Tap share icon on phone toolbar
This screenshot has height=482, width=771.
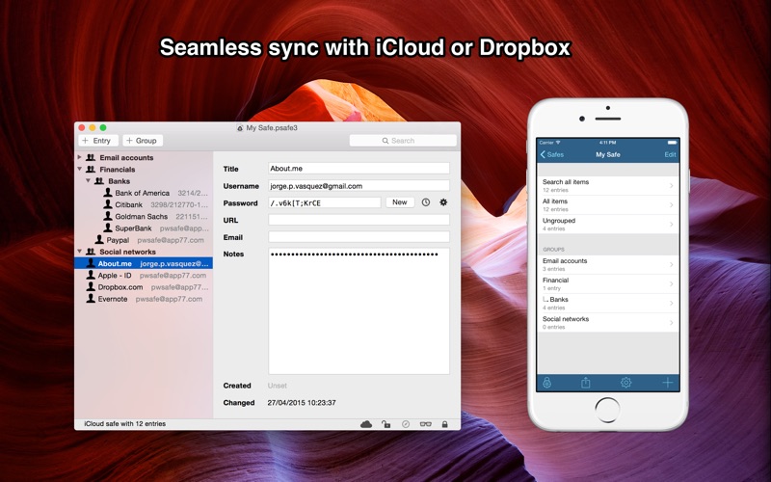click(586, 382)
